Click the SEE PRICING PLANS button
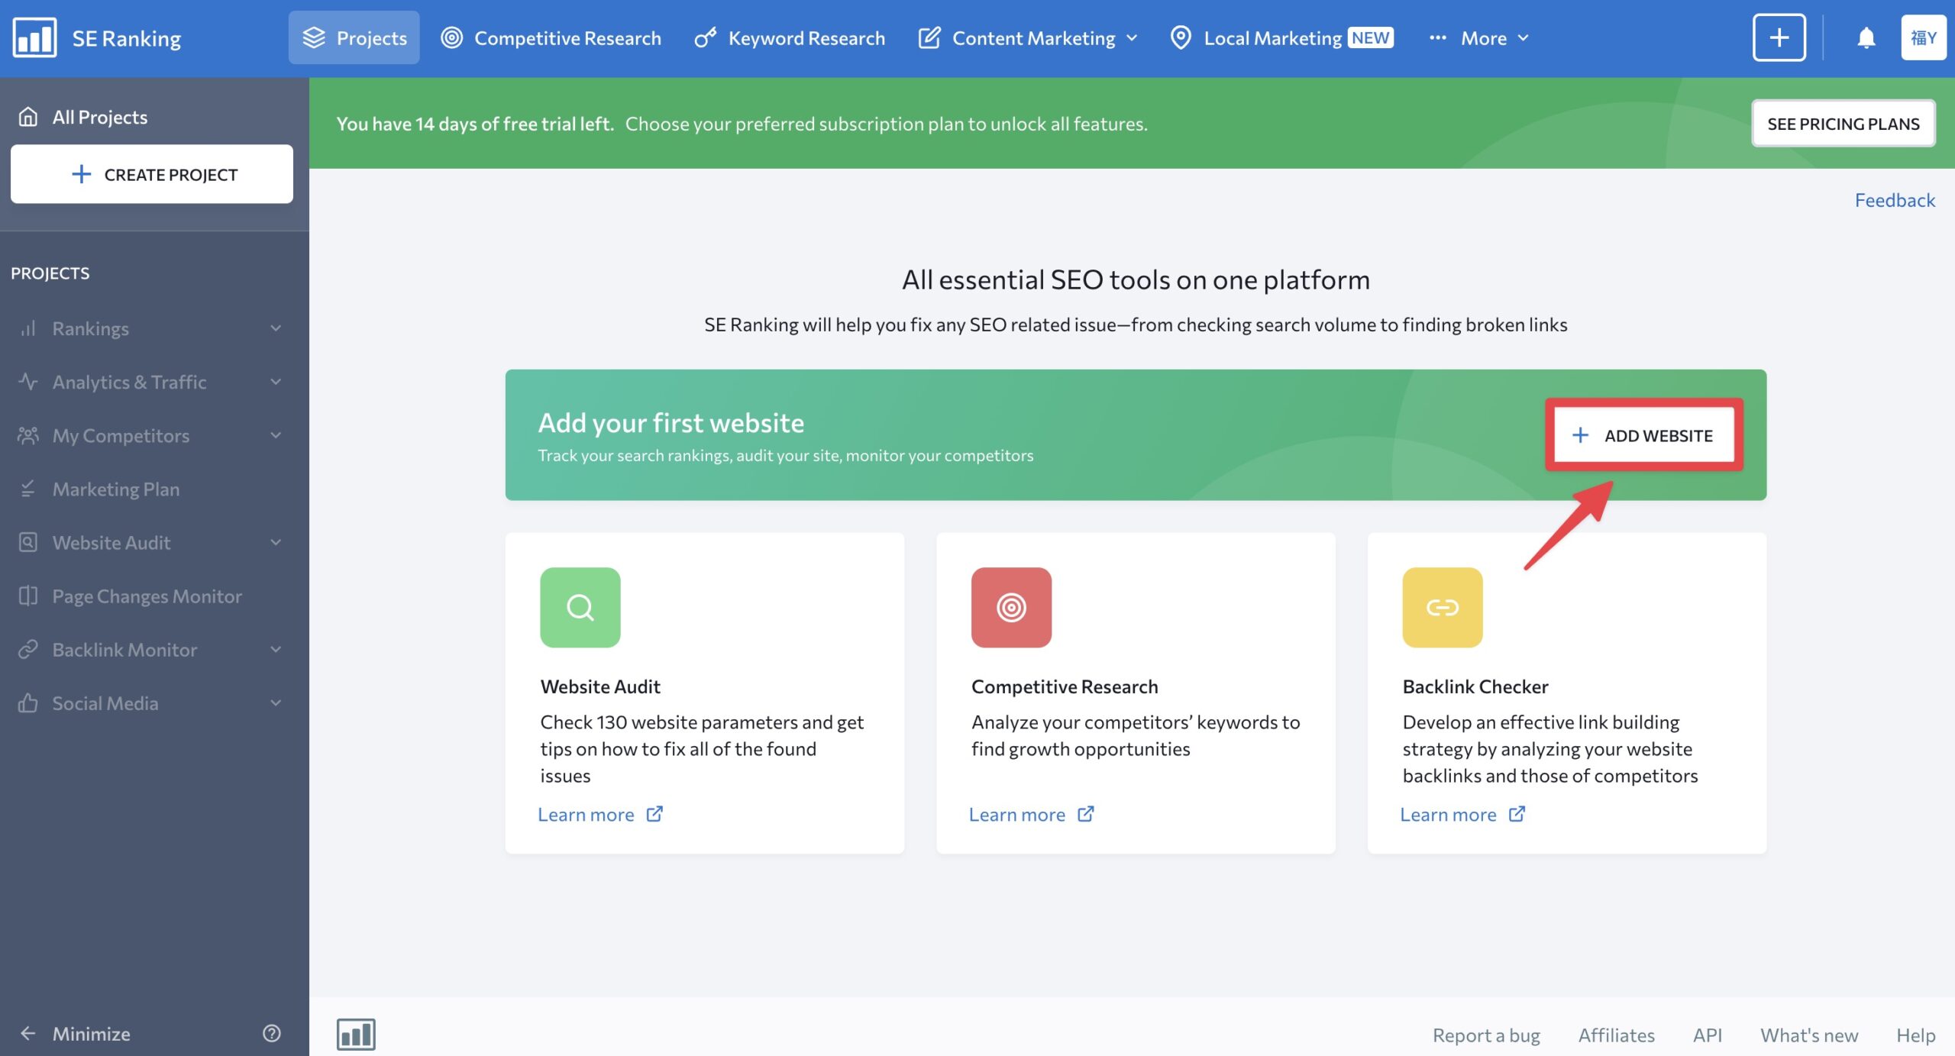The height and width of the screenshot is (1056, 1955). [x=1843, y=123]
